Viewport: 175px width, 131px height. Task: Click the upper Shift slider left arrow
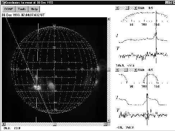[117, 8]
